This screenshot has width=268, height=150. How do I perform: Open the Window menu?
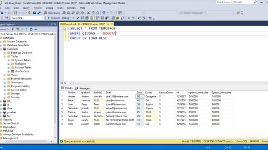click(71, 8)
